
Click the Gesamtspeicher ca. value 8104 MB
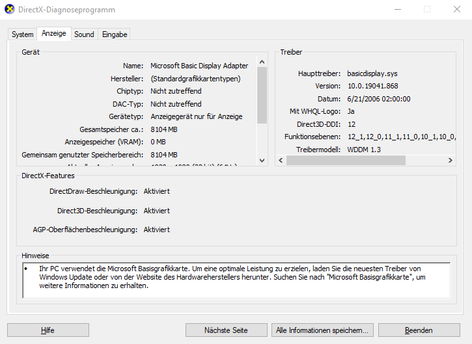tap(164, 129)
